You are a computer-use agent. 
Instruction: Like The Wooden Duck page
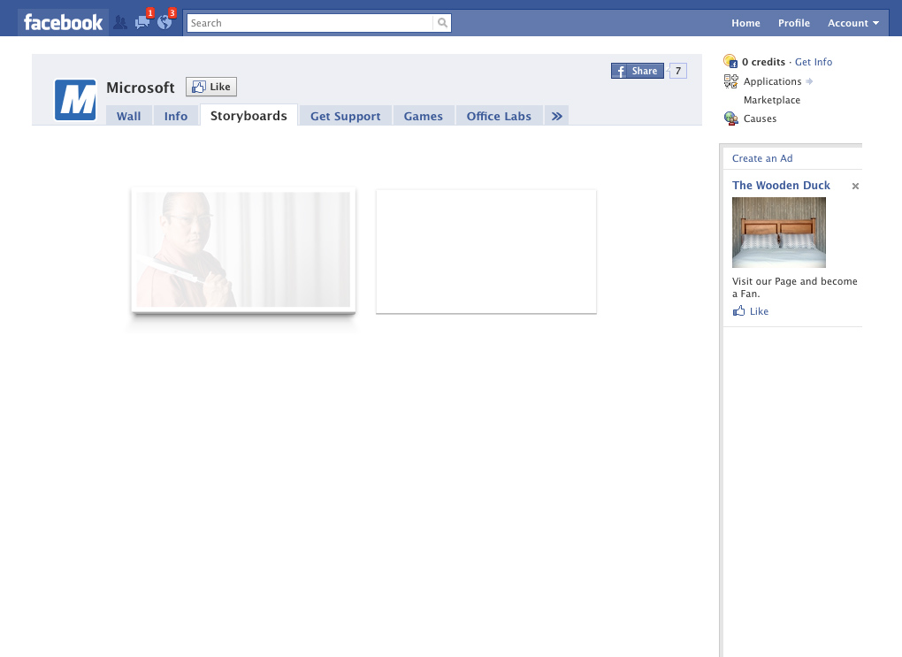click(x=759, y=311)
